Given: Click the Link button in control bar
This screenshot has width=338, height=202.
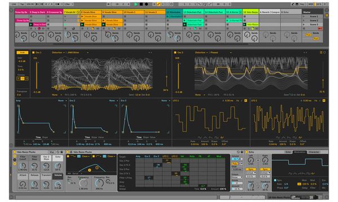Looking at the screenshot, I should coord(14,4).
